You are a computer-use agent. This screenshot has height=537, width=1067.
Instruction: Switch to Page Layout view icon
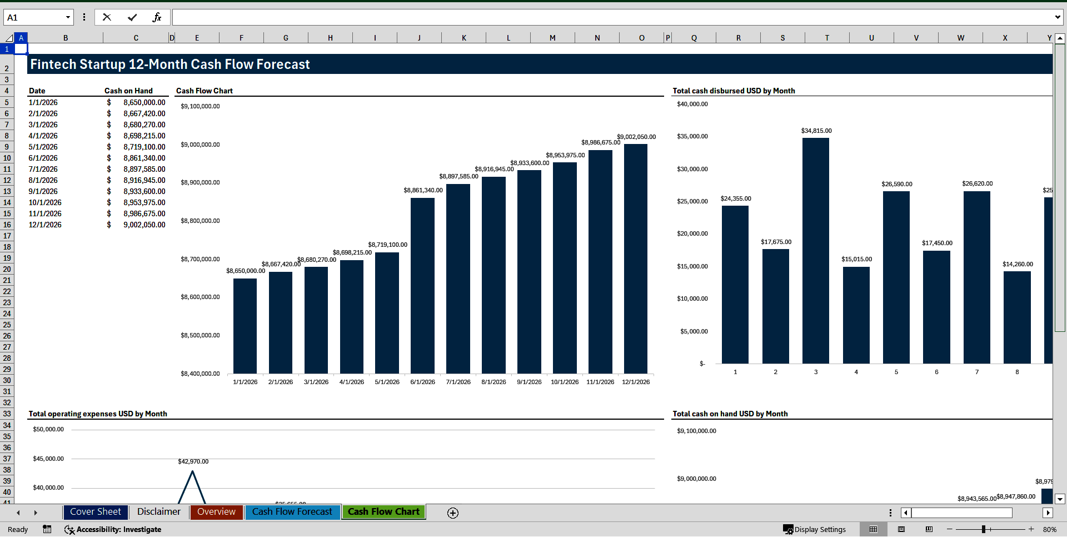[901, 529]
